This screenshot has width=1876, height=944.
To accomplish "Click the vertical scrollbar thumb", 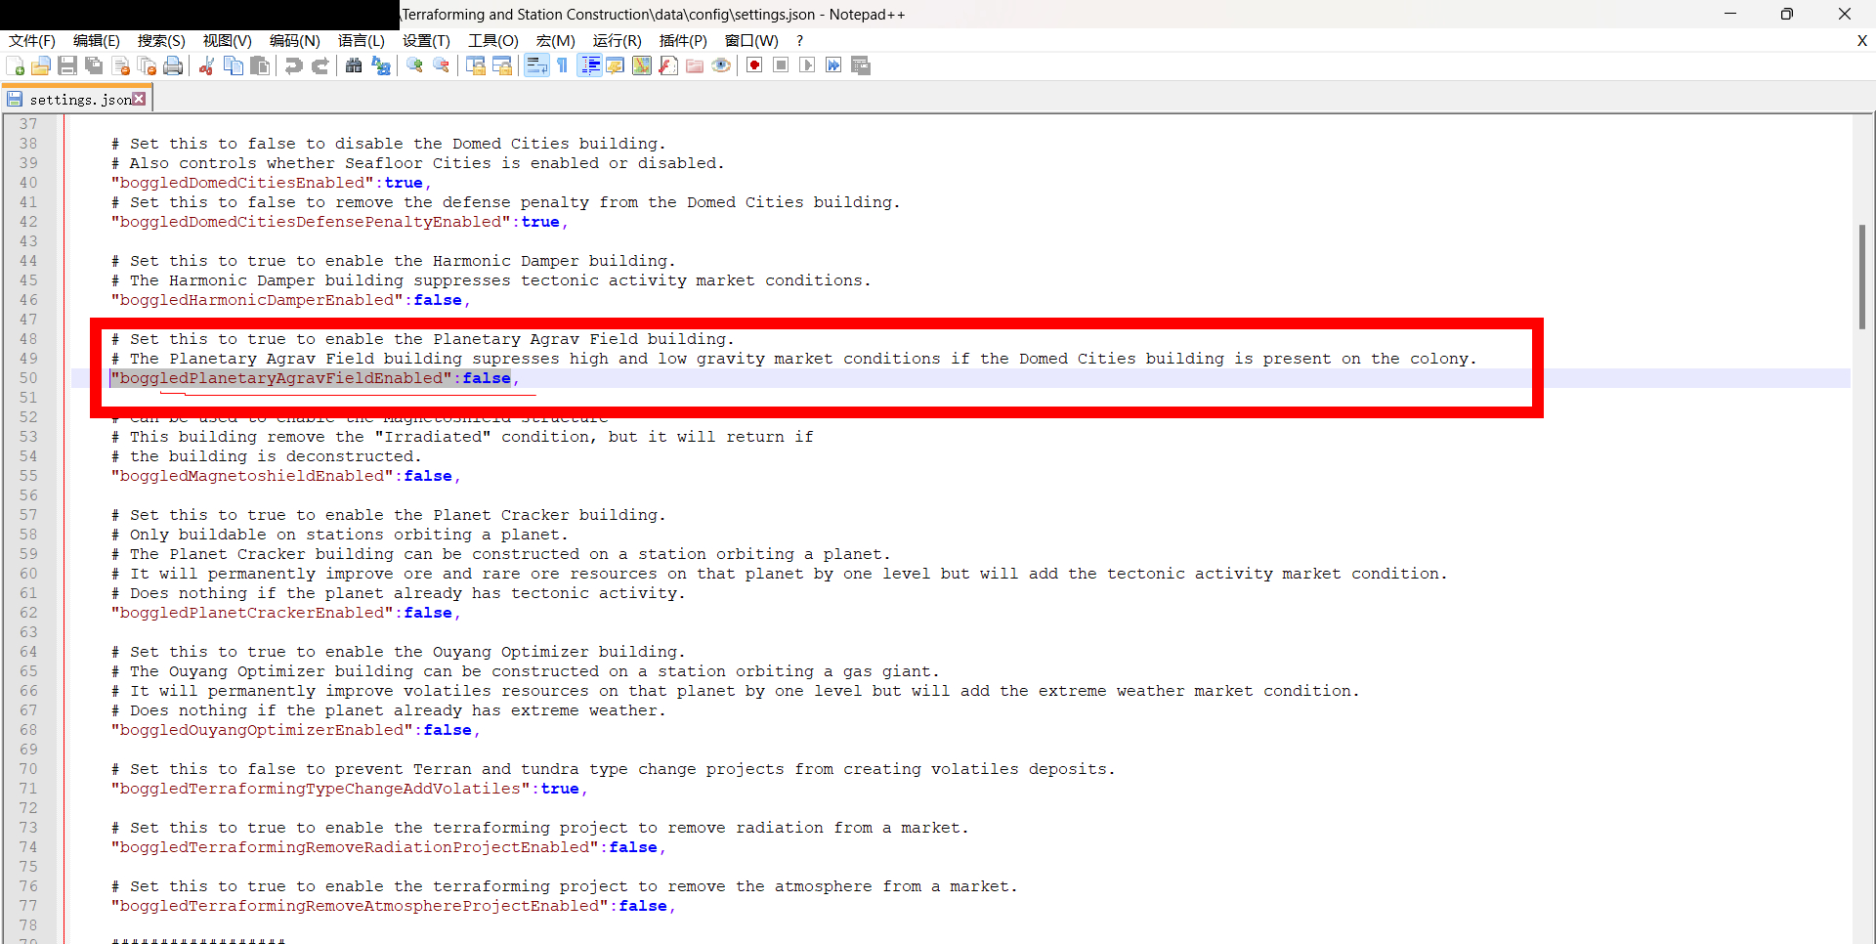I will pyautogui.click(x=1862, y=277).
